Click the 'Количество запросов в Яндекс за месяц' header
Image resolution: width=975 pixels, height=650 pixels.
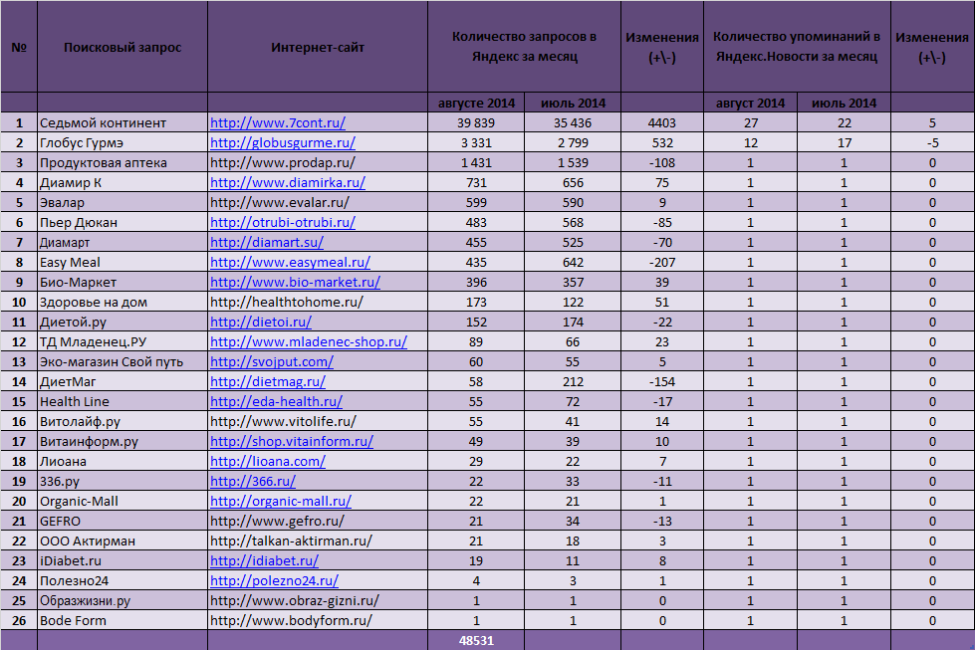coord(524,47)
